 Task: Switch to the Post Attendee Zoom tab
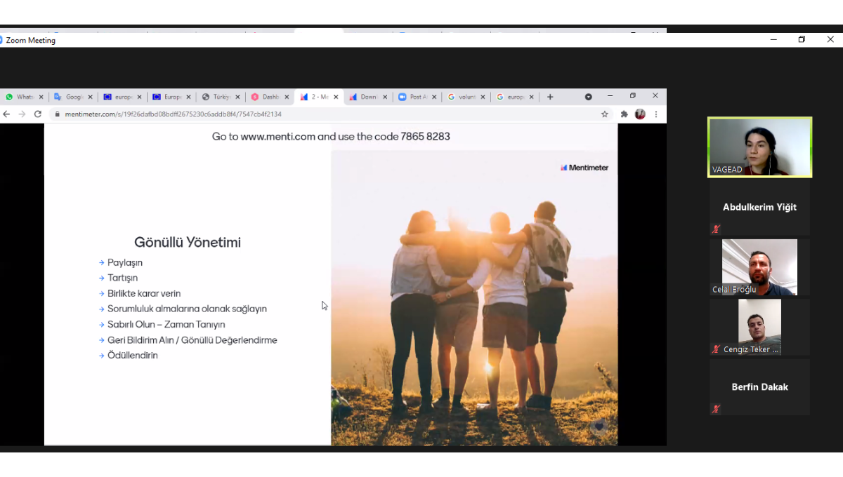(x=414, y=97)
